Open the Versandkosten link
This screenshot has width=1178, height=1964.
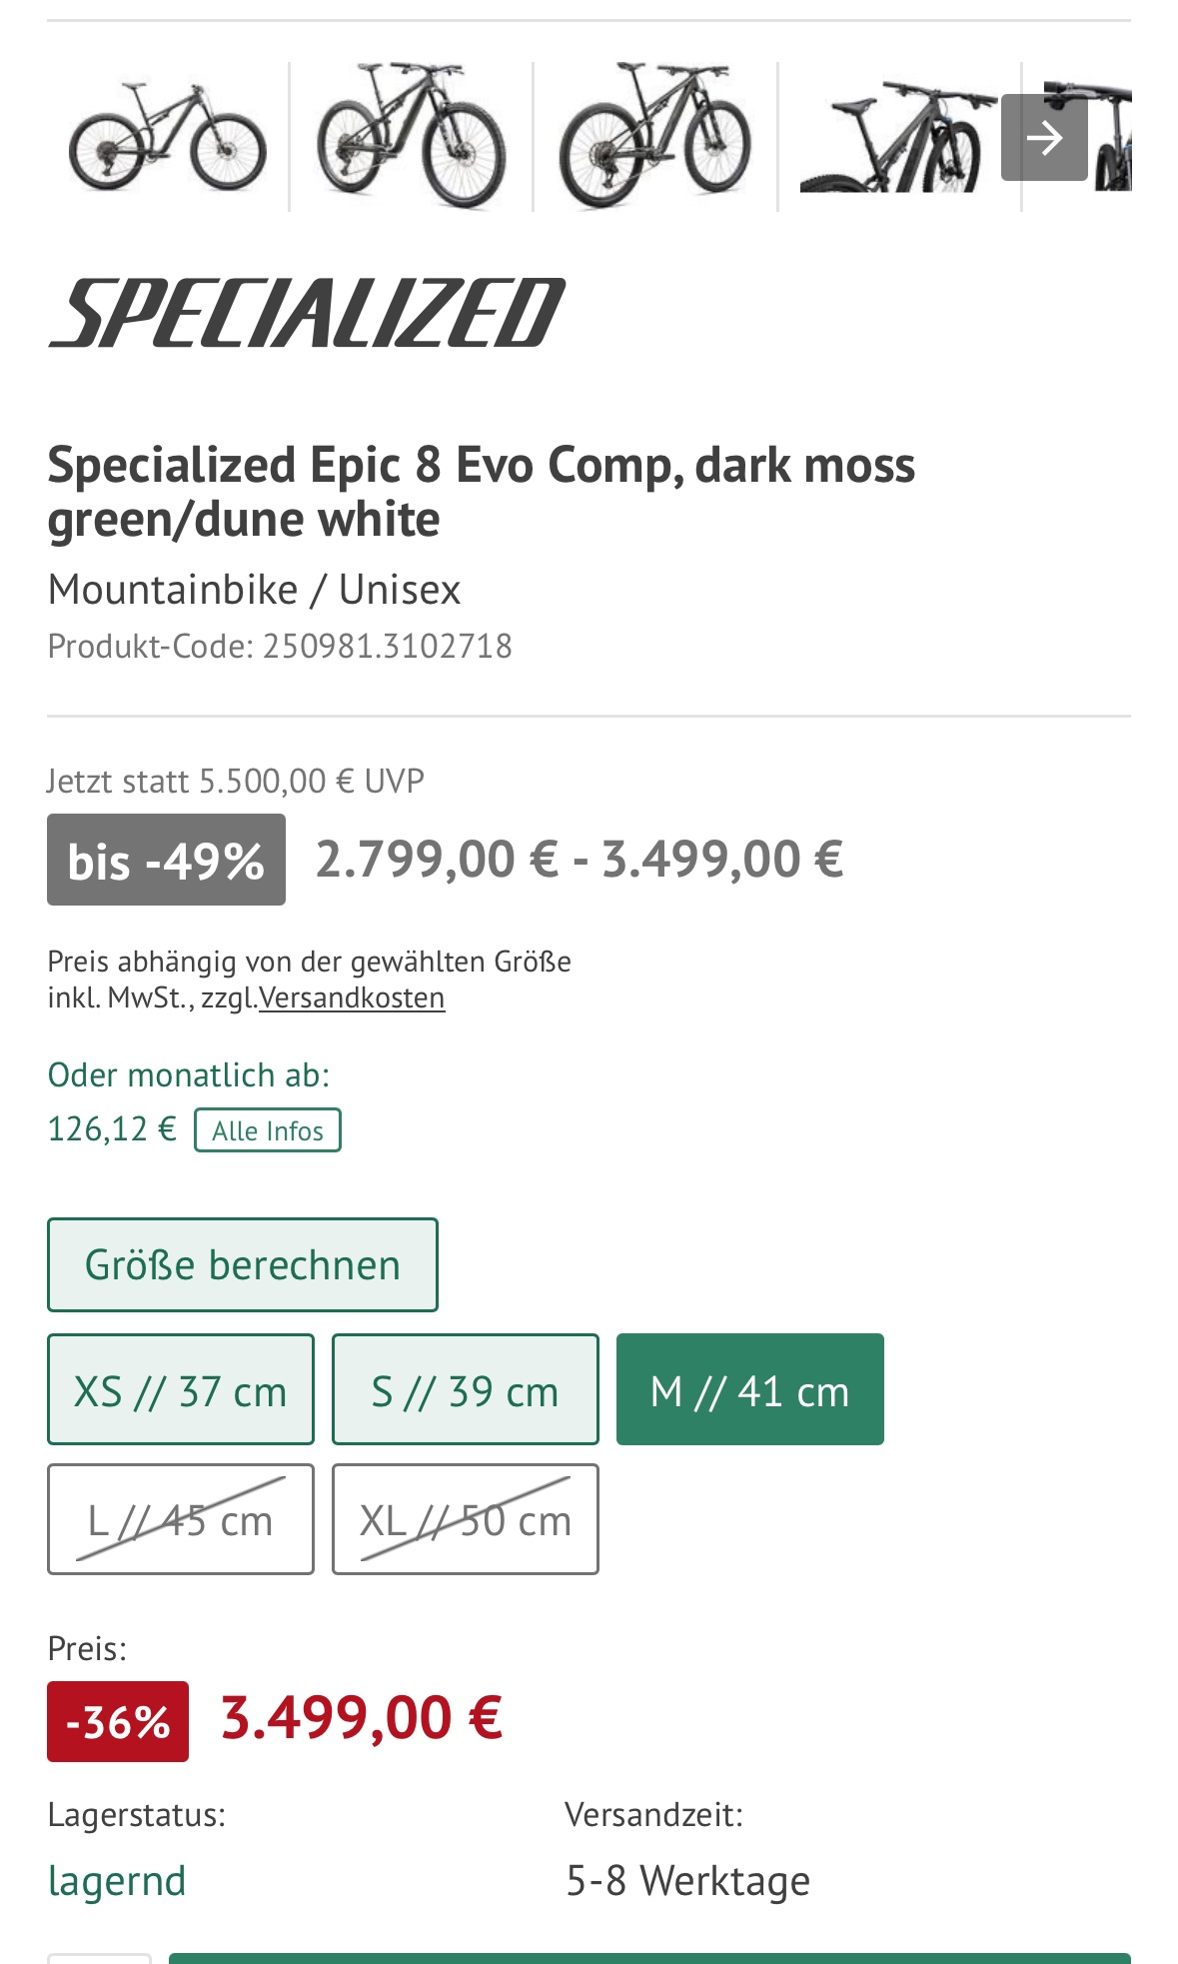point(352,998)
